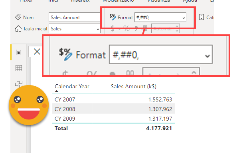Open the Format dropdown arrow in top ribbon

coord(184,18)
